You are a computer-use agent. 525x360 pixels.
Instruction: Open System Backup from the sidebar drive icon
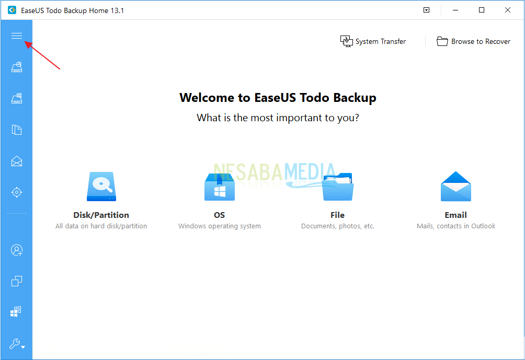pyautogui.click(x=17, y=98)
